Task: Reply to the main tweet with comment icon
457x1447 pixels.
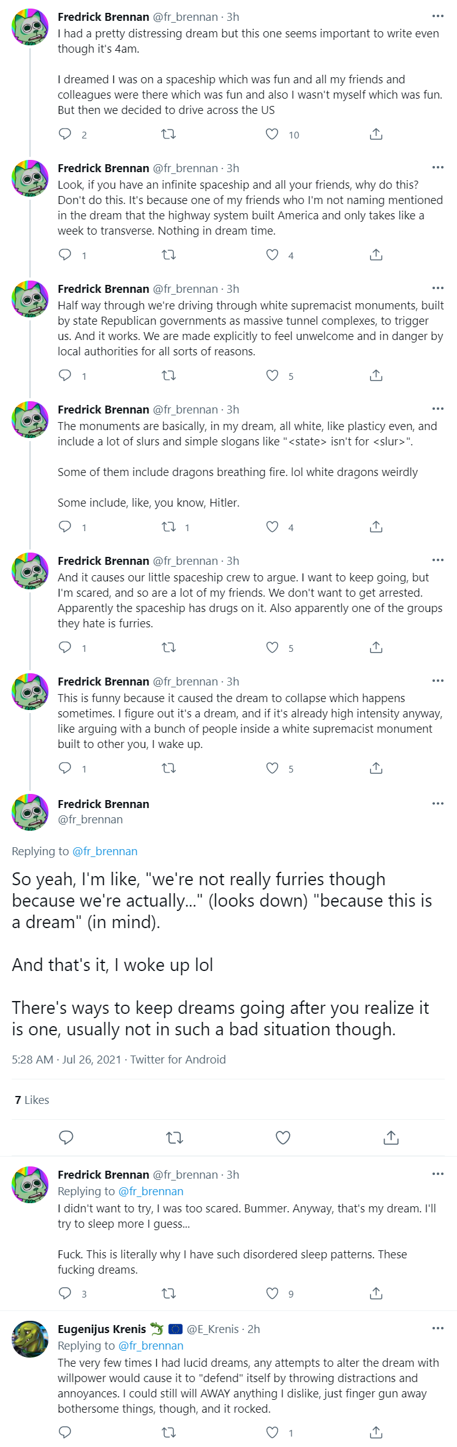Action: (66, 1138)
